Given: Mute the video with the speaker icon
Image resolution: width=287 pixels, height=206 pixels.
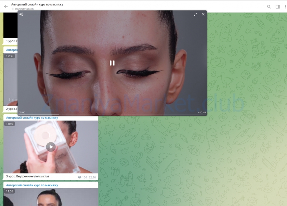Looking at the screenshot, I should click(22, 14).
